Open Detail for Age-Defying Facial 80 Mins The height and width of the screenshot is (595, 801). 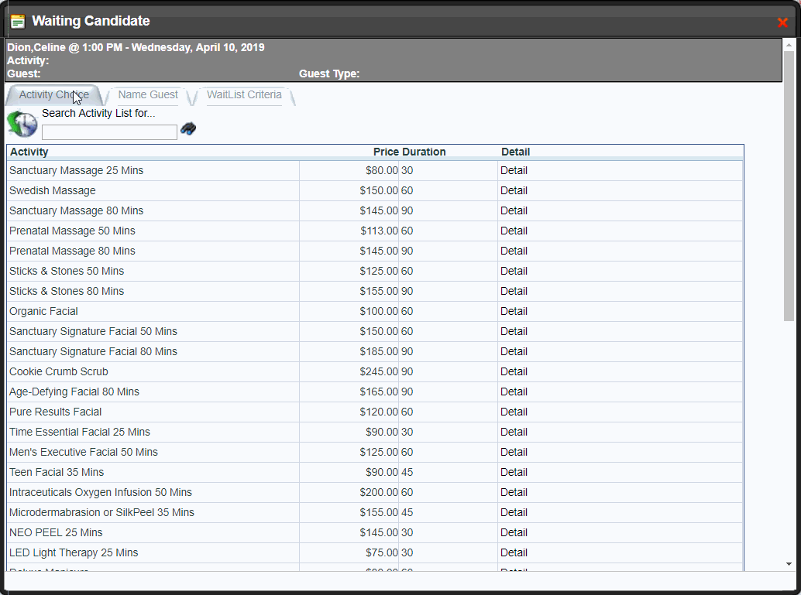pos(514,392)
